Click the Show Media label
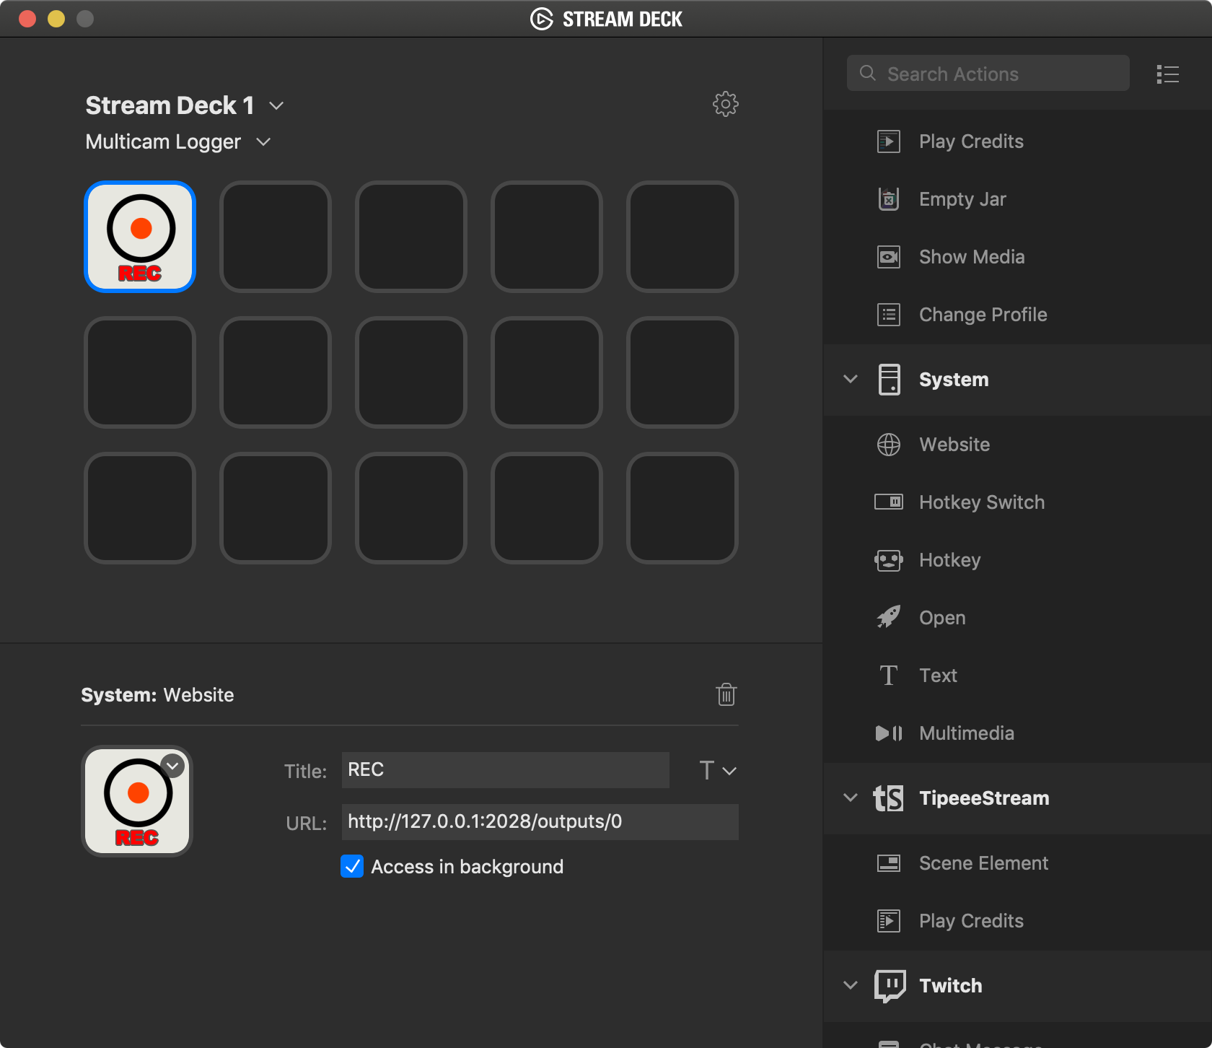Viewport: 1212px width, 1048px height. [972, 257]
